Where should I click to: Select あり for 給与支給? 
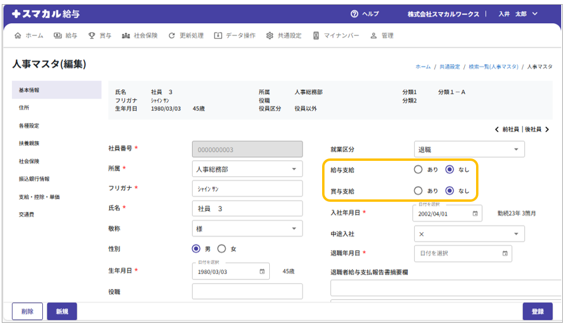click(x=418, y=170)
